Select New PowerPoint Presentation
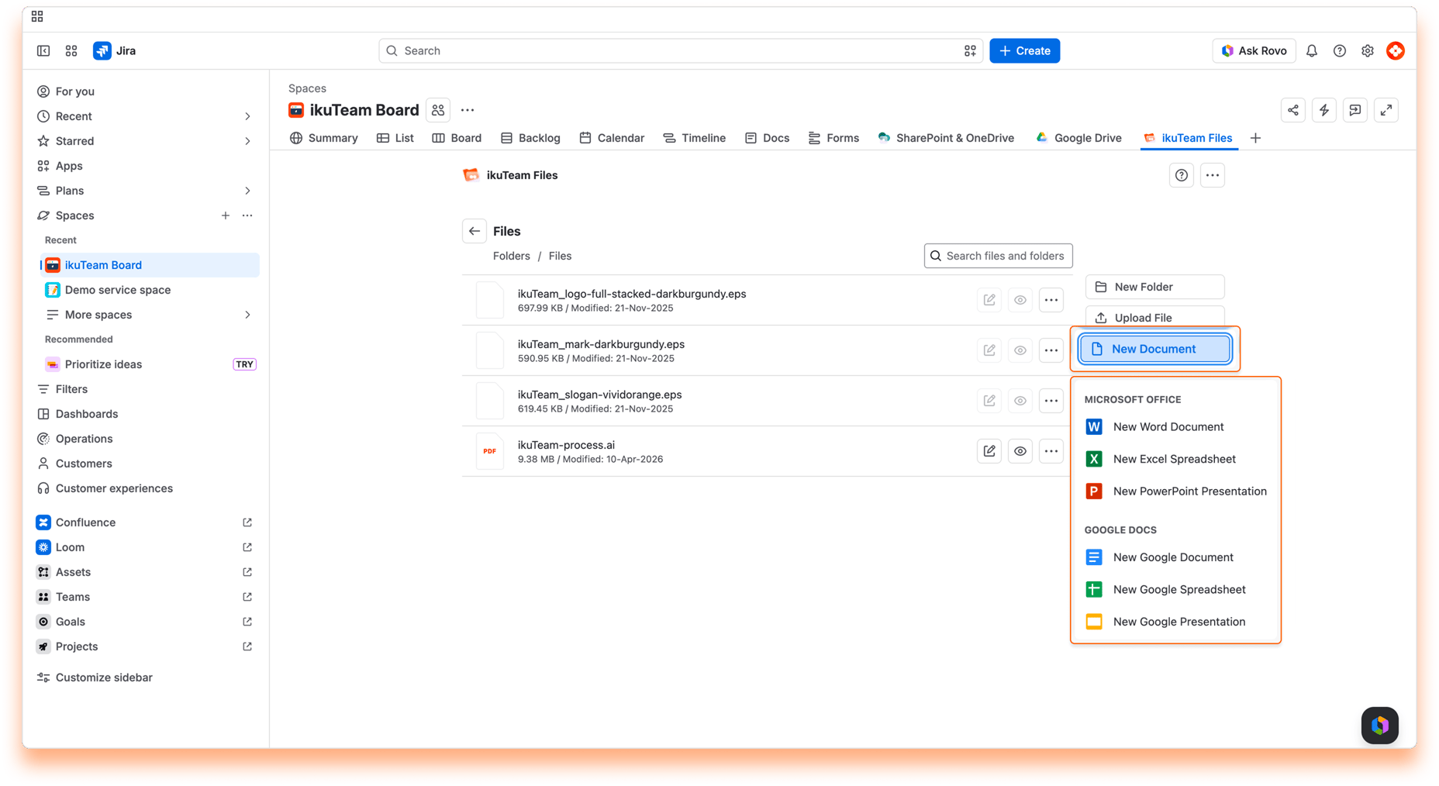The image size is (1439, 786). pos(1175,491)
